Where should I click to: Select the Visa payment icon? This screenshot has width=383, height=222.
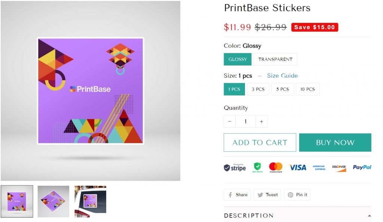(x=297, y=167)
